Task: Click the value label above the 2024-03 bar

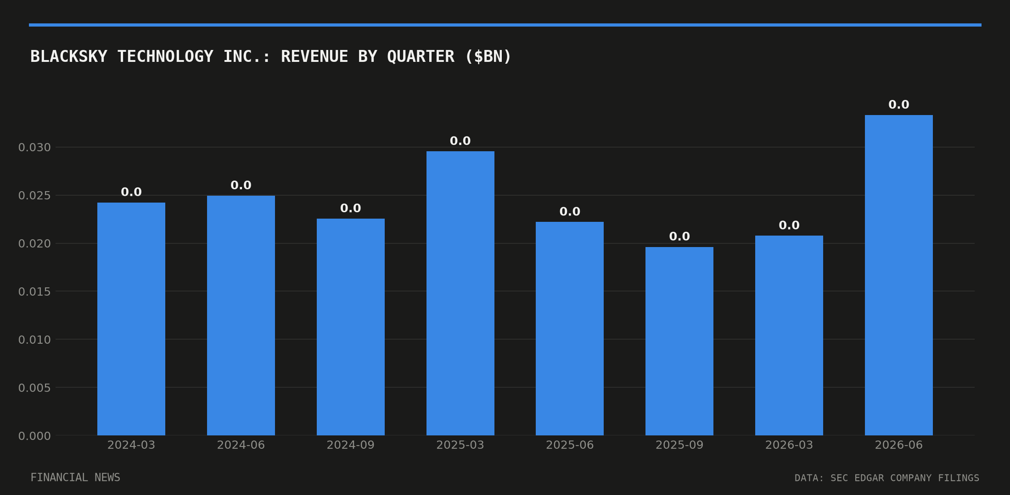Action: [131, 192]
